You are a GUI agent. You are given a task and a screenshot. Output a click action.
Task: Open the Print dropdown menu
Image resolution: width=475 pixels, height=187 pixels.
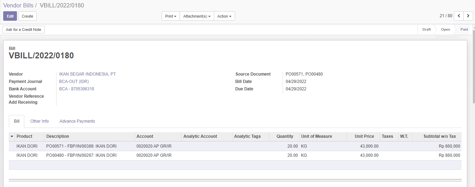click(x=171, y=16)
